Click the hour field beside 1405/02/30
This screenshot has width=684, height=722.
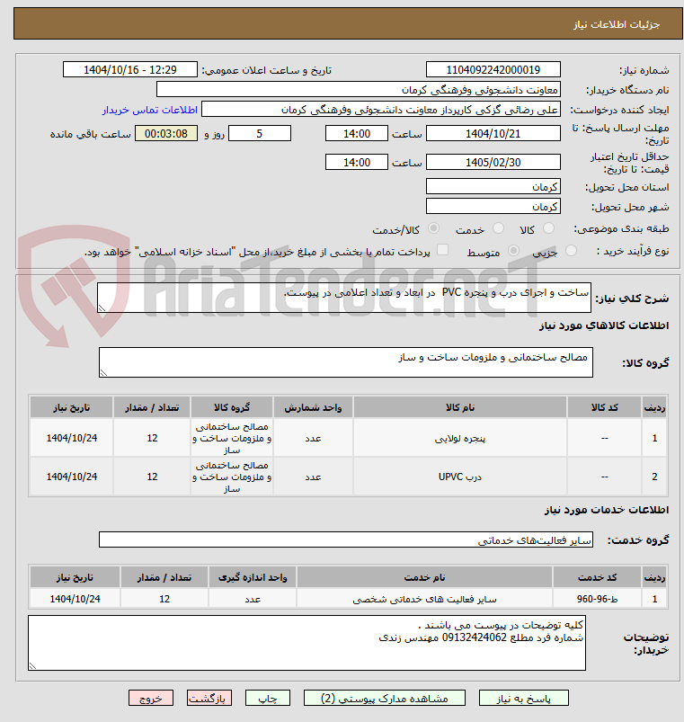coord(356,162)
